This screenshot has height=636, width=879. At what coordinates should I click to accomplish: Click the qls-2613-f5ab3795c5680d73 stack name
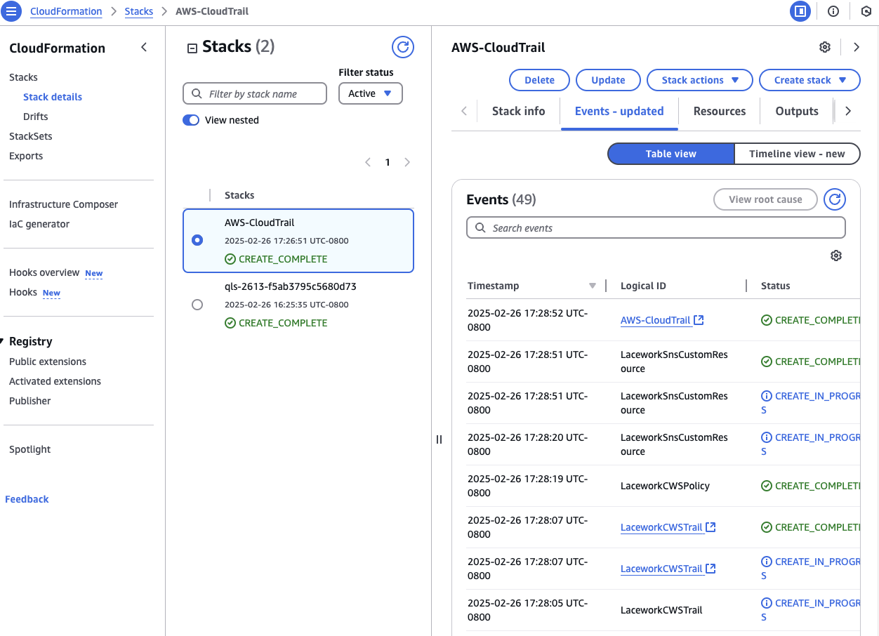click(x=291, y=286)
